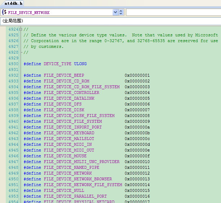The height and width of the screenshot is (203, 221).
Task: Click FILE_DEVICE_BEEP definition
Action: [64, 75]
